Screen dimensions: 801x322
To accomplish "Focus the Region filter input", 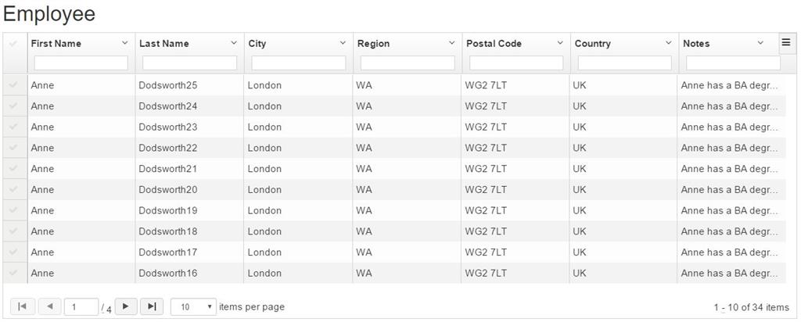I will coord(407,63).
